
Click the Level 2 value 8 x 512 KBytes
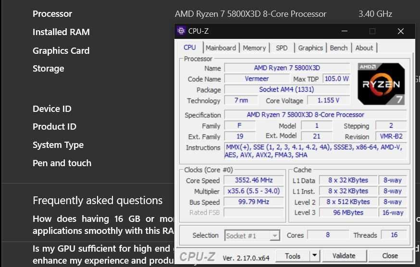(x=348, y=202)
